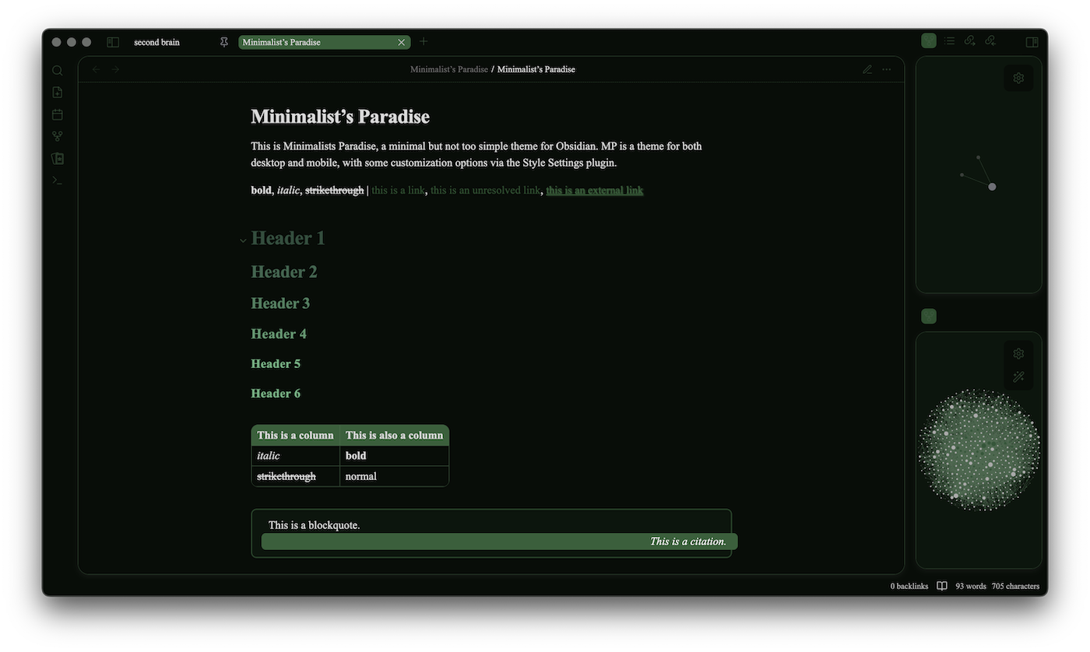The width and height of the screenshot is (1090, 652).
Task: Toggle the left sidebar panel icon
Action: (x=113, y=42)
